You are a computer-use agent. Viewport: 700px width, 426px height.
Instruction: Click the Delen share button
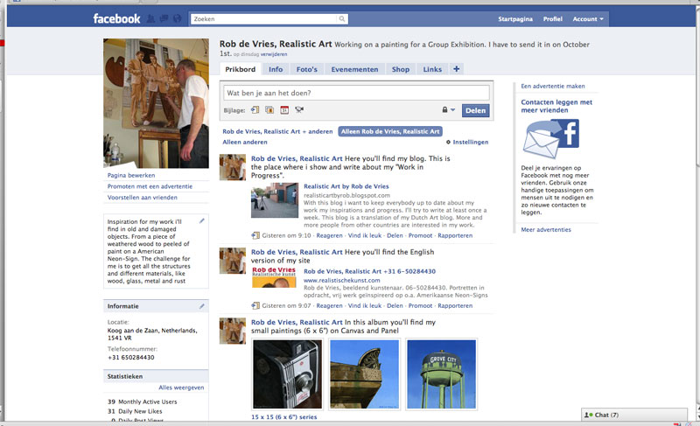point(475,110)
